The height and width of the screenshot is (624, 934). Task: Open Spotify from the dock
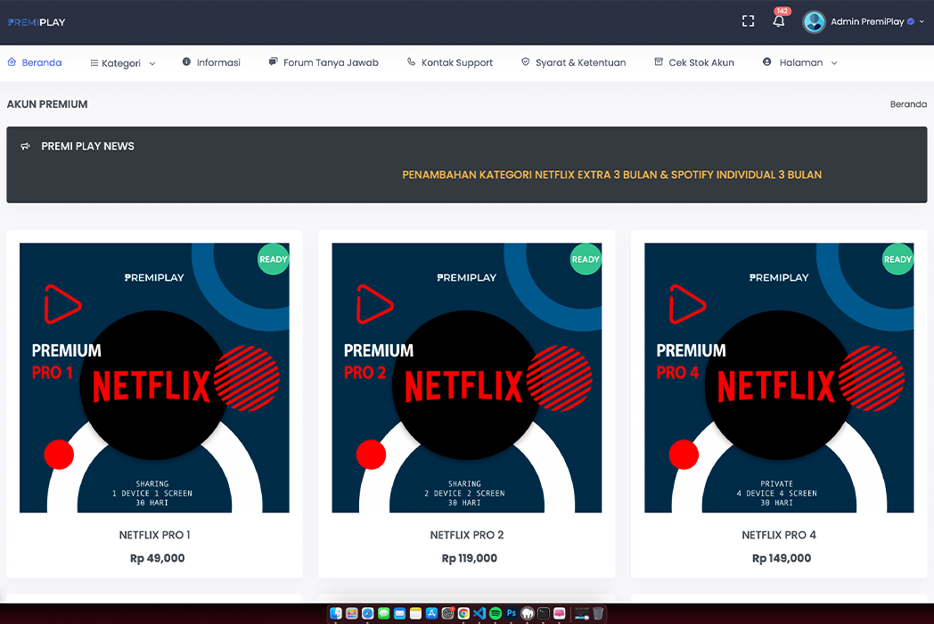pos(496,613)
